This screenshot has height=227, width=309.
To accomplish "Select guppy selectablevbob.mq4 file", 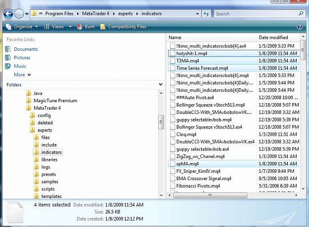I will pyautogui.click(x=234, y=119).
